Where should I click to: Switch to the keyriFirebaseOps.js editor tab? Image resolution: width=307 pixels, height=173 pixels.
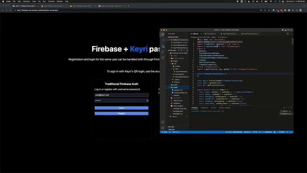point(250,34)
